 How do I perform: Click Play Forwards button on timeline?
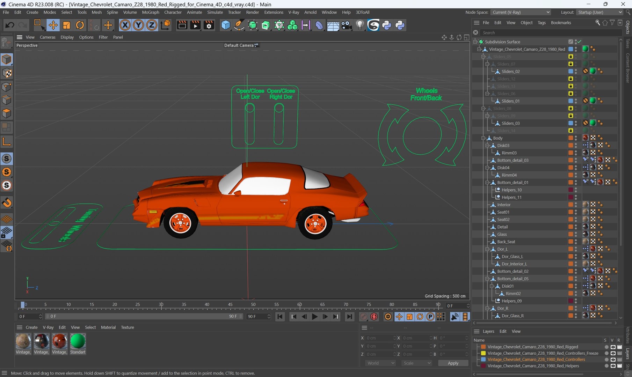pos(314,317)
